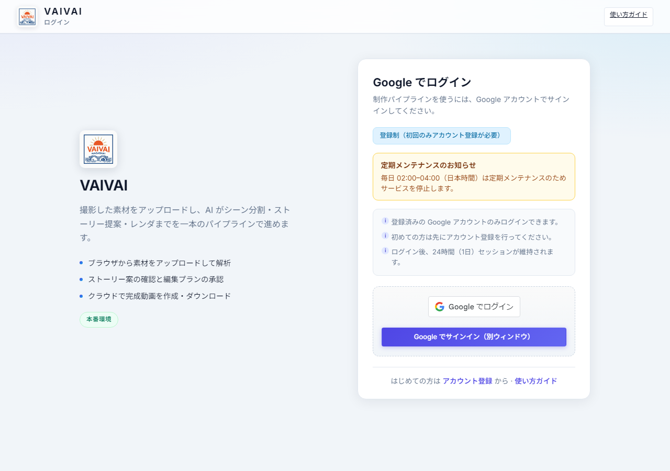Click the 本番環境 badge
The width and height of the screenshot is (670, 471).
(x=99, y=320)
